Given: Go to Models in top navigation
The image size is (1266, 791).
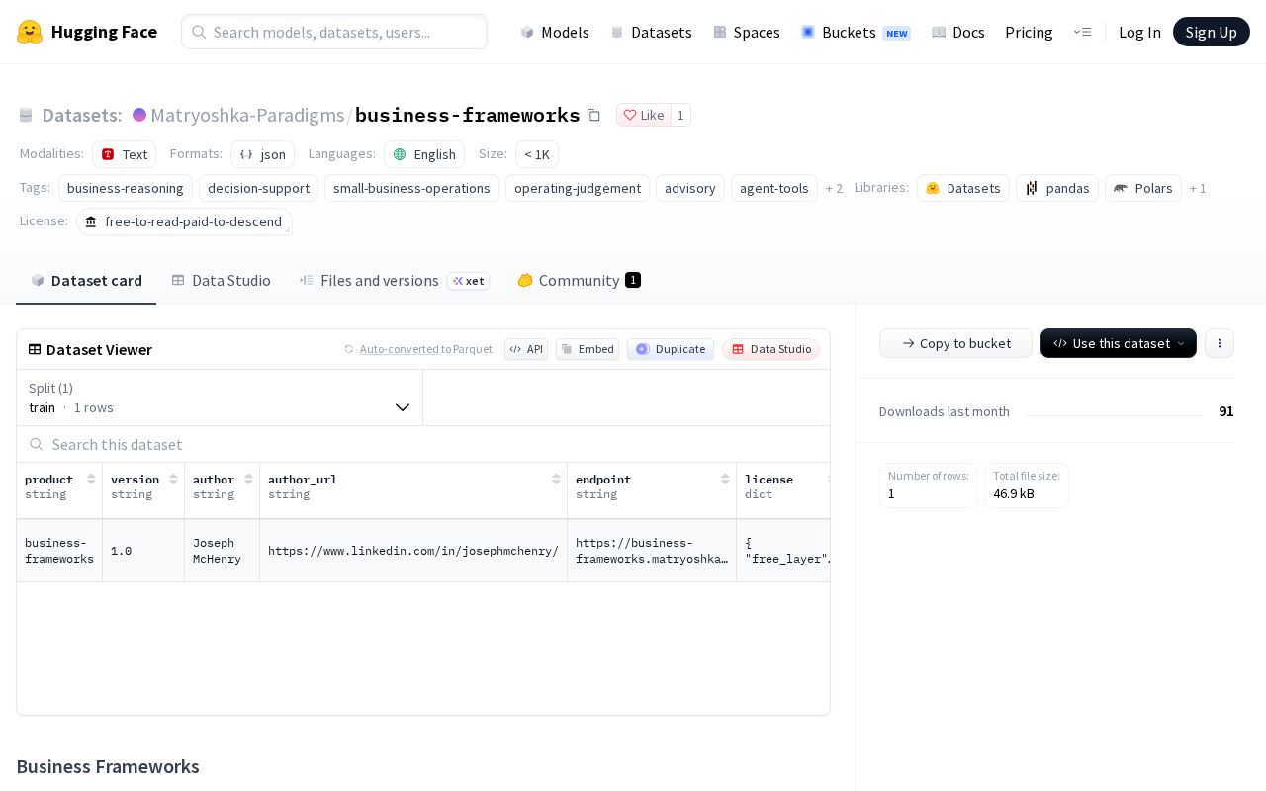Looking at the screenshot, I should [555, 32].
